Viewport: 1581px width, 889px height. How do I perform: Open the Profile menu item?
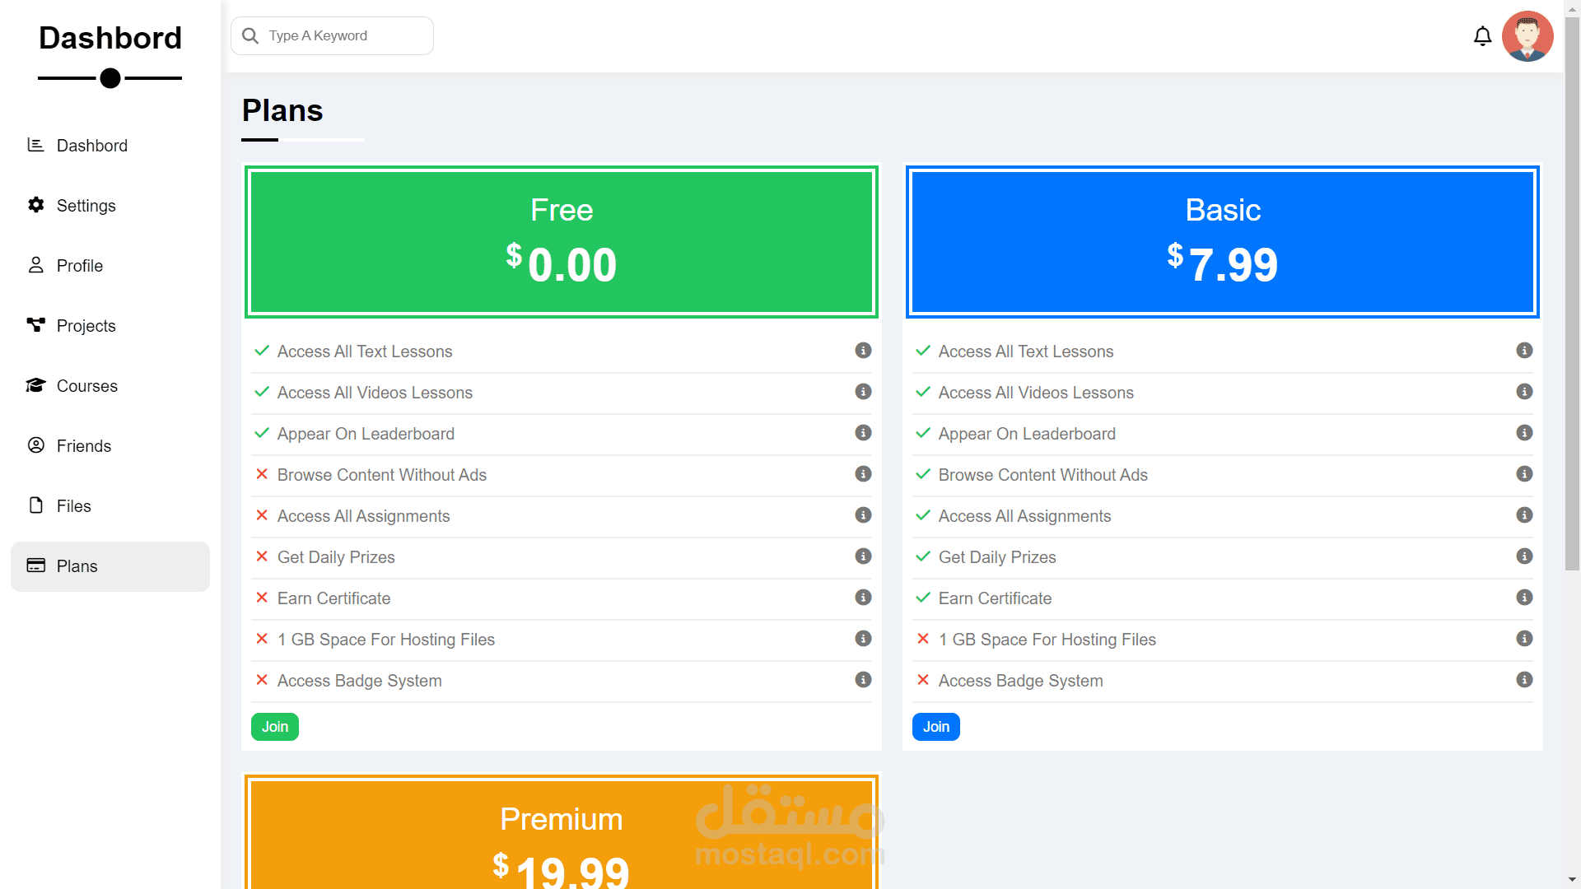click(79, 266)
